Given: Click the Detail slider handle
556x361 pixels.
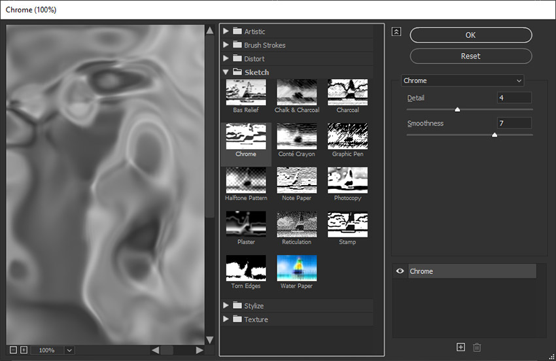Looking at the screenshot, I should [457, 110].
